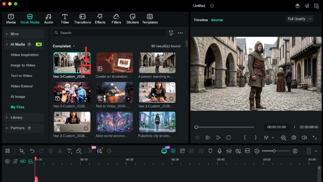Open the Completed status filter dropdown
Viewport: 323px width, 182px height.
(64, 46)
